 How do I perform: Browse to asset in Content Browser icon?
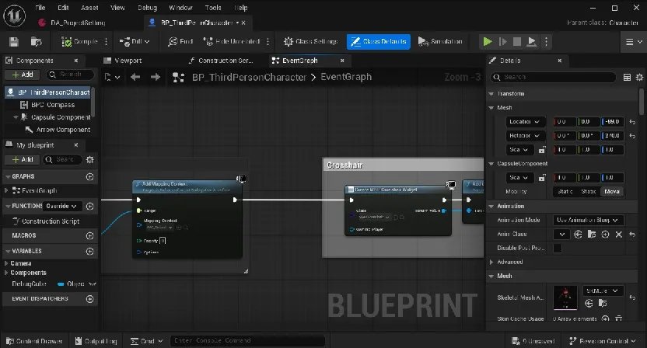(x=37, y=42)
